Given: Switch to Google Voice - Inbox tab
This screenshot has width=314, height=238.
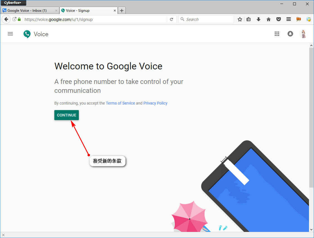Looking at the screenshot, I should (x=30, y=10).
